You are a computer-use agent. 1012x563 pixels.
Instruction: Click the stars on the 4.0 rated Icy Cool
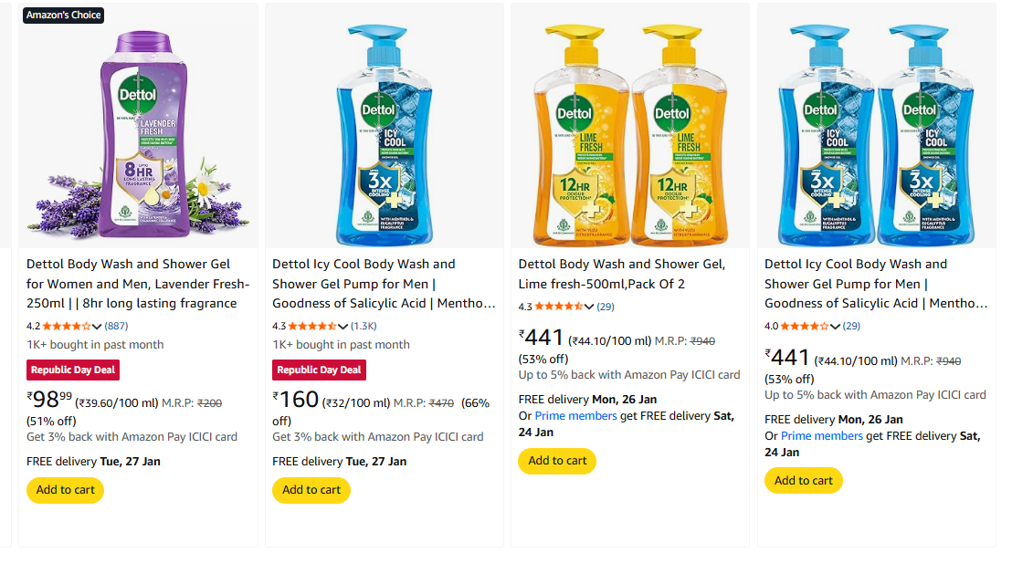coord(805,326)
